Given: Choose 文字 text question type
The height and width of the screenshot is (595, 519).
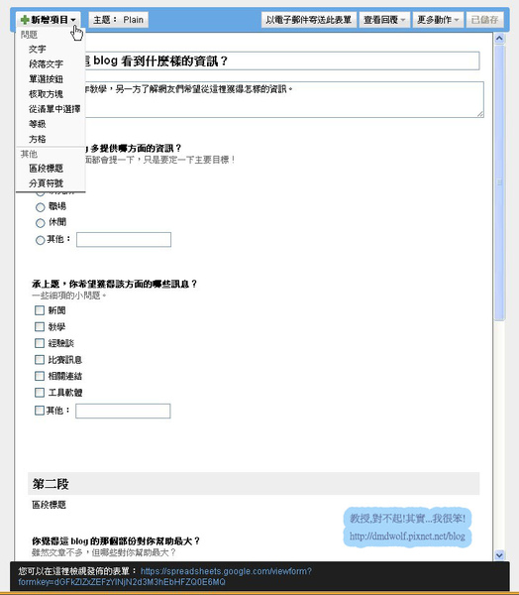Looking at the screenshot, I should 38,49.
